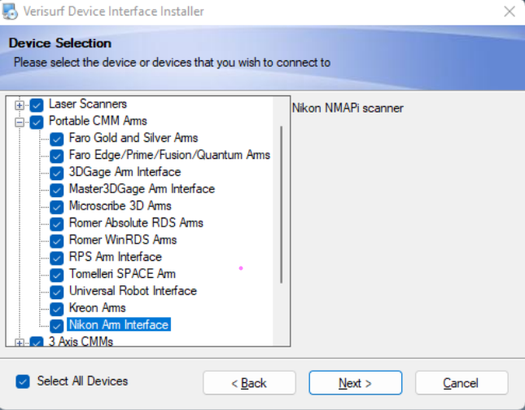Image resolution: width=525 pixels, height=410 pixels.
Task: Click the Verisurf installer title bar icon
Action: 10,11
